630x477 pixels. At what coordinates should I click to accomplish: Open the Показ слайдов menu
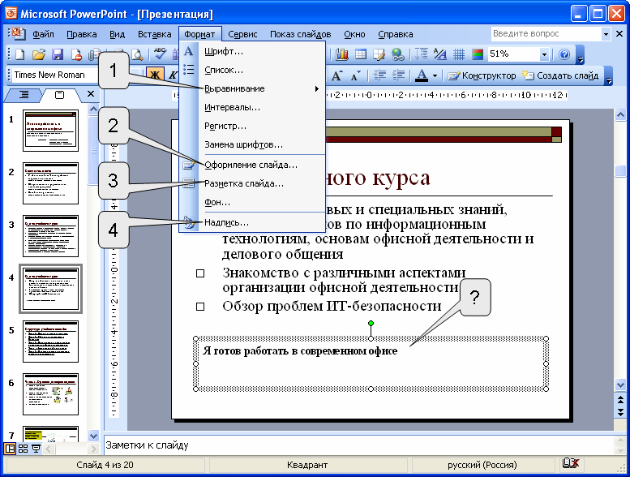301,34
